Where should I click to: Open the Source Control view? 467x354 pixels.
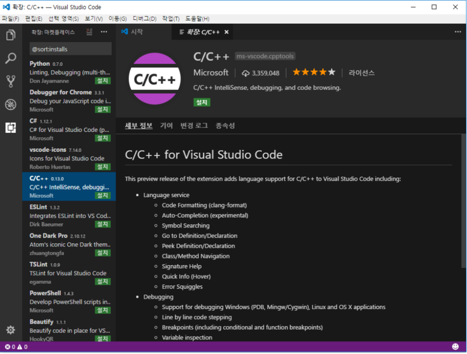click(11, 81)
